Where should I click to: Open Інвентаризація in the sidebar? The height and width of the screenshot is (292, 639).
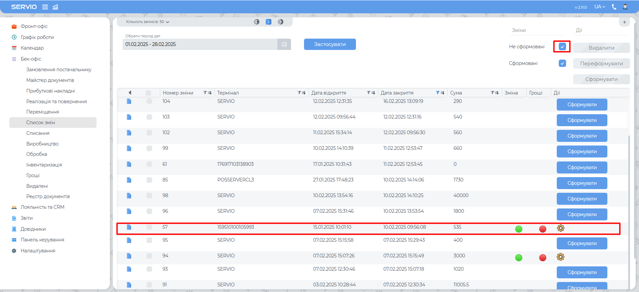44,165
